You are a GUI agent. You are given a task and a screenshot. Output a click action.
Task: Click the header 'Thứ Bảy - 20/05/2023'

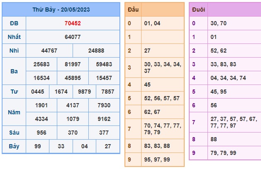click(61, 10)
